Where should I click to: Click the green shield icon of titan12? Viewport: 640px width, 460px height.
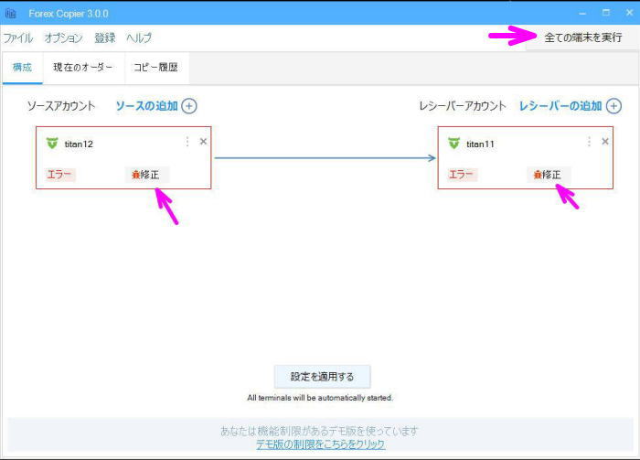(x=52, y=144)
